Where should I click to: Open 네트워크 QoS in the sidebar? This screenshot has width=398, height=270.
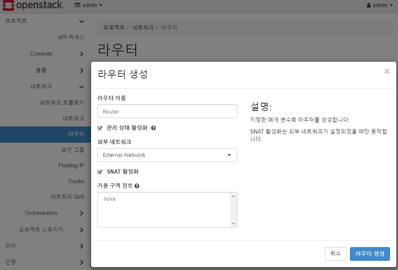(68, 197)
